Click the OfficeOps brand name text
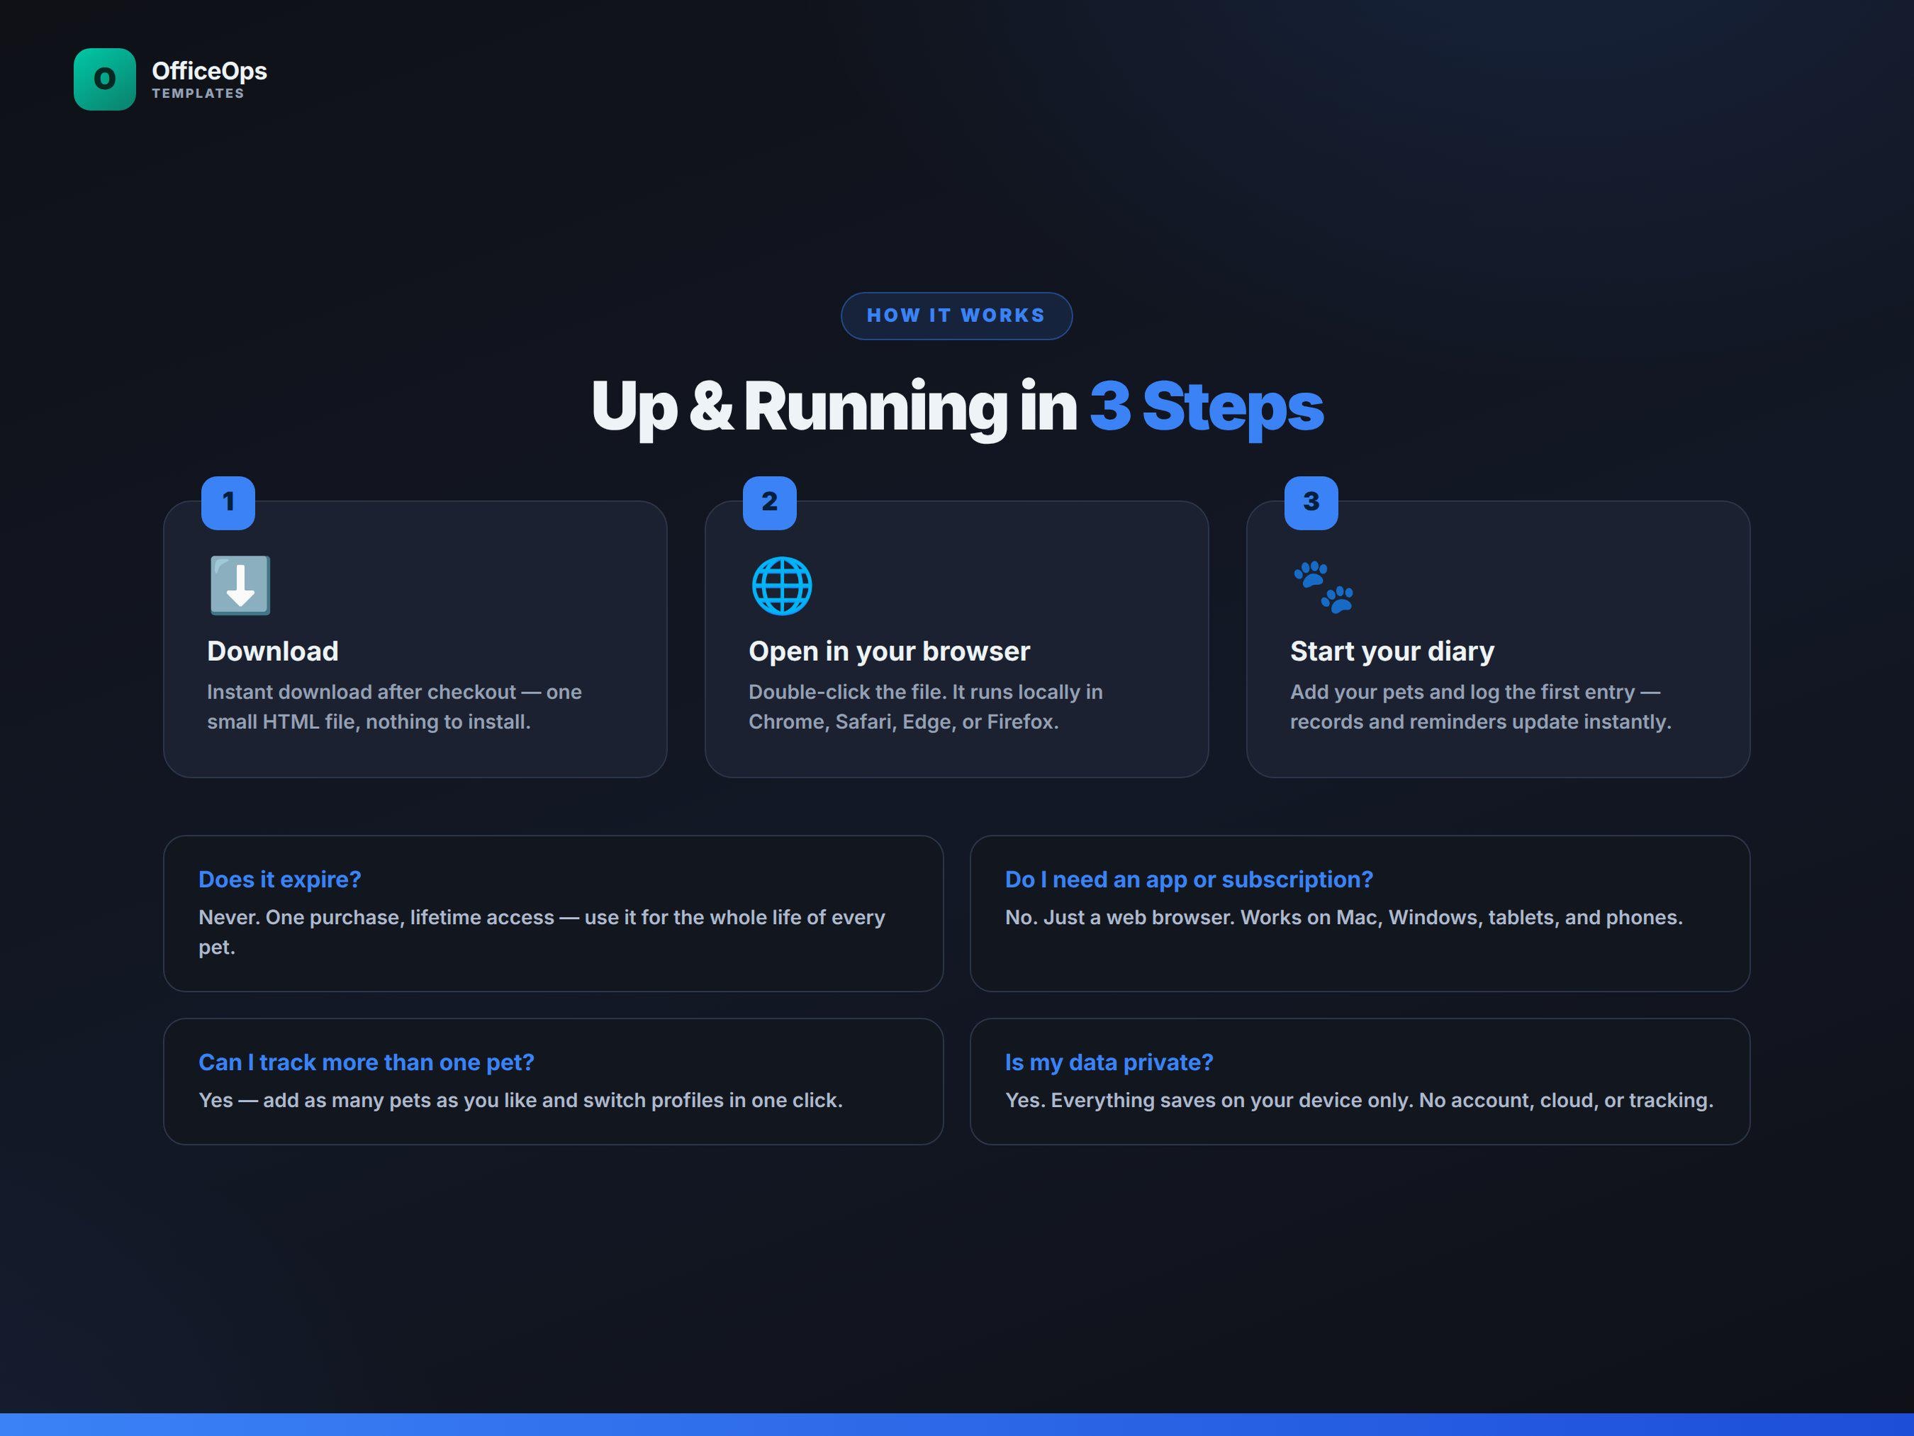The image size is (1914, 1436). point(209,71)
